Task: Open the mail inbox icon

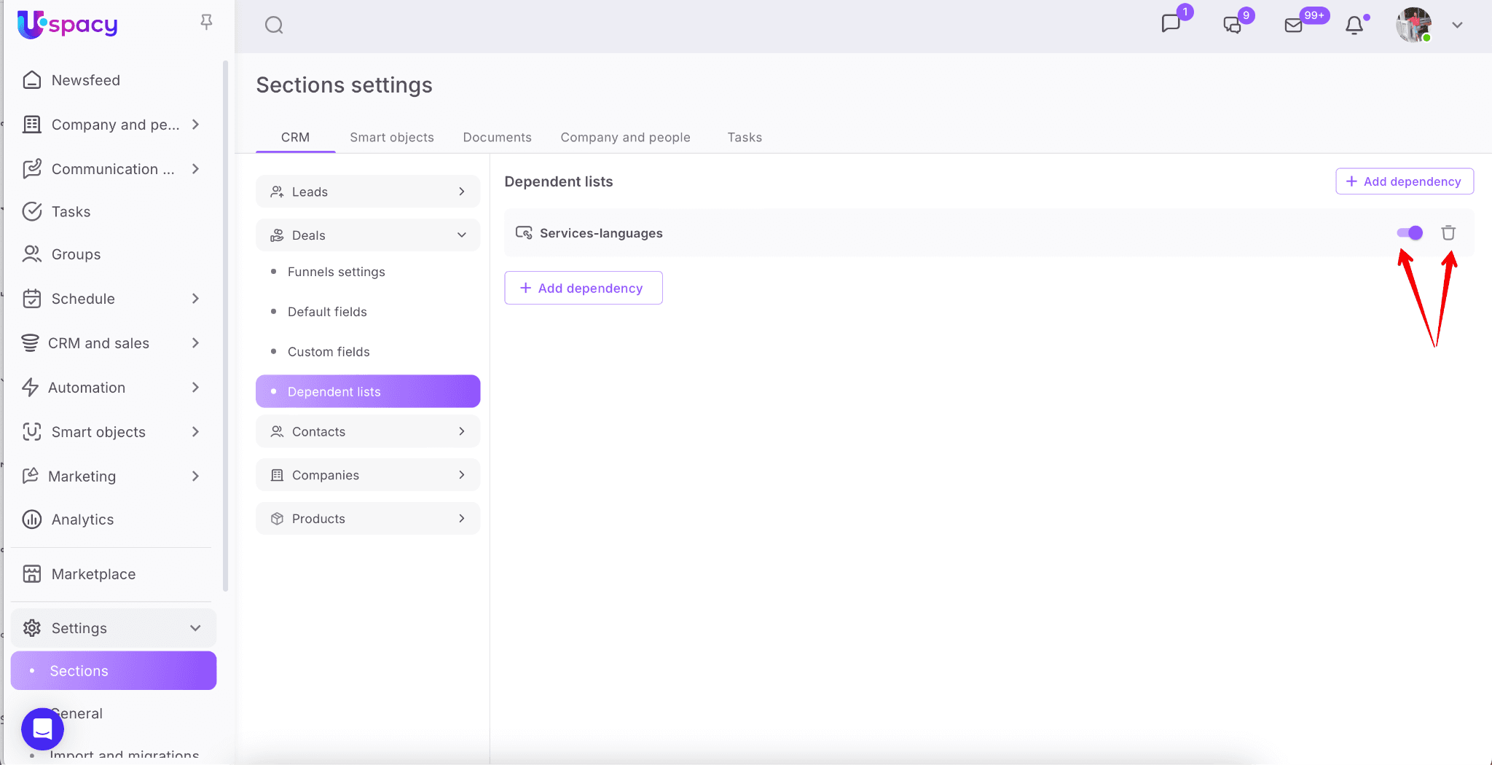Action: pyautogui.click(x=1293, y=25)
